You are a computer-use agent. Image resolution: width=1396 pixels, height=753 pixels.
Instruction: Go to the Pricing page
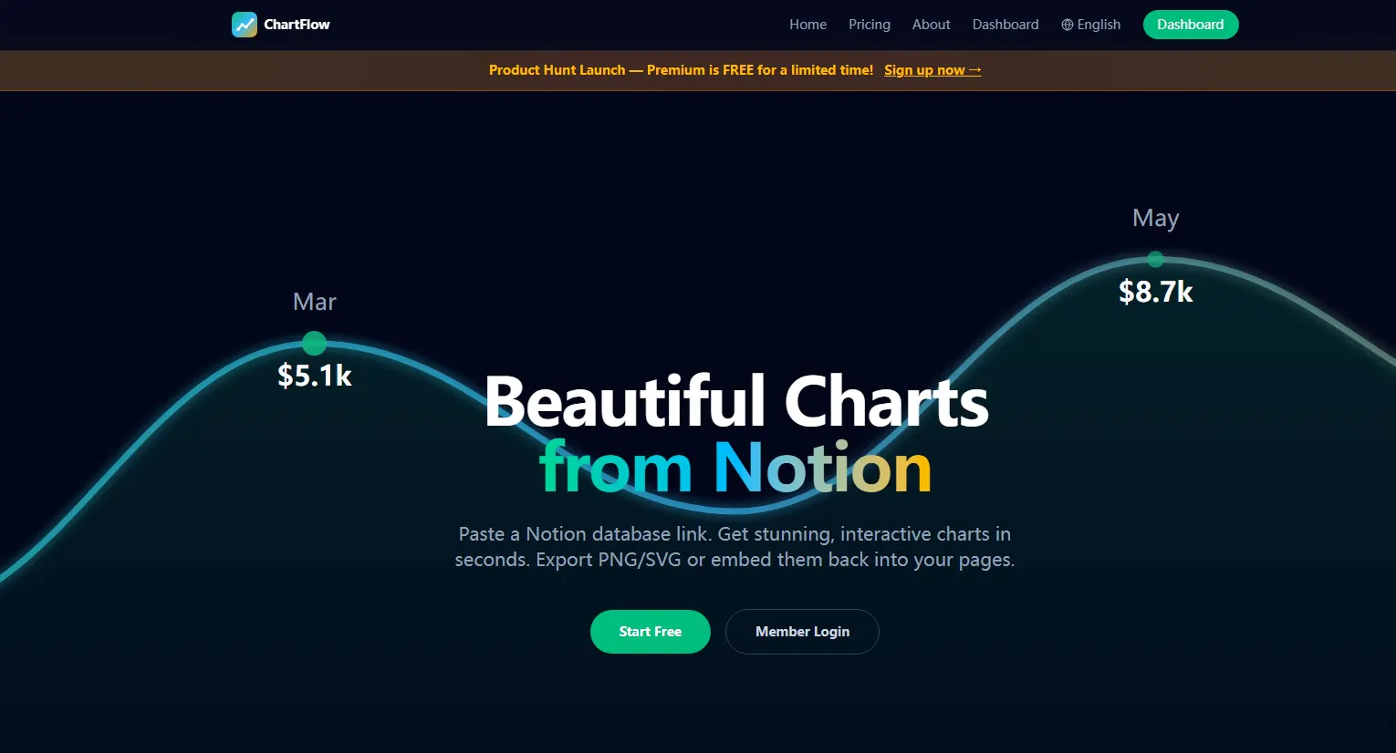click(x=869, y=25)
